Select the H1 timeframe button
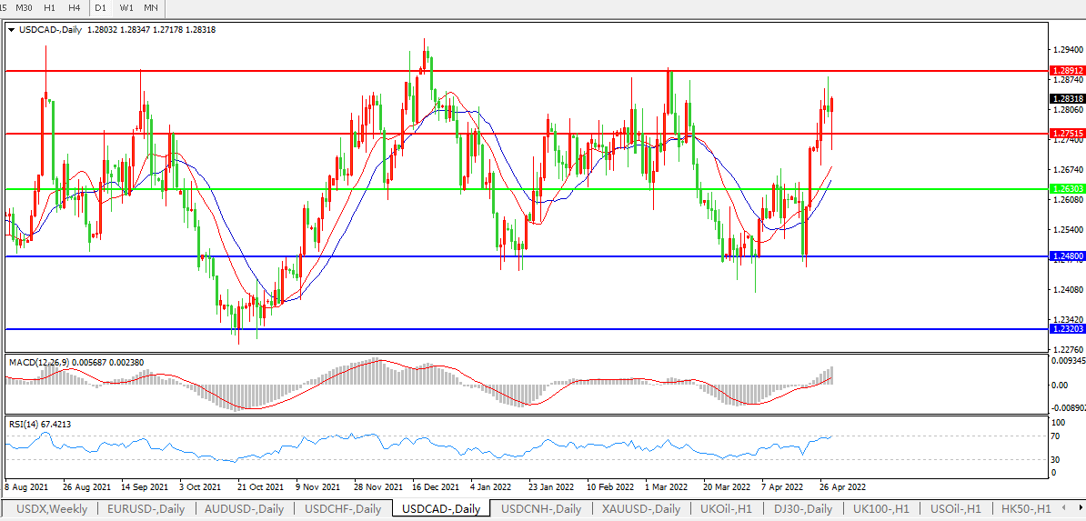Screen dimensions: 1086x521 [50, 7]
